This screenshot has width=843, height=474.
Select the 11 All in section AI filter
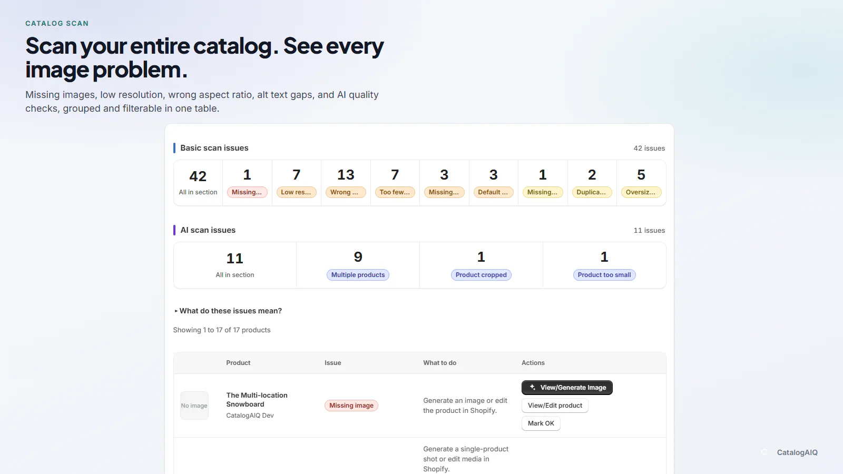pos(235,265)
